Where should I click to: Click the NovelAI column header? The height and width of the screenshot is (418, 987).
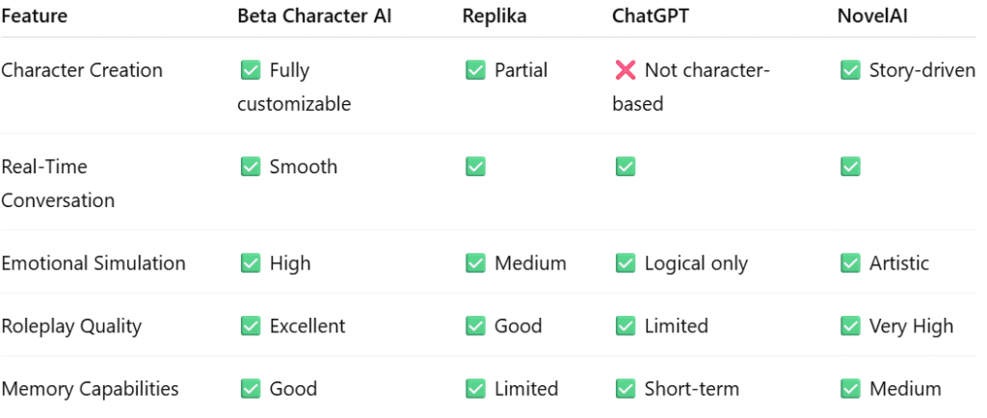[871, 16]
